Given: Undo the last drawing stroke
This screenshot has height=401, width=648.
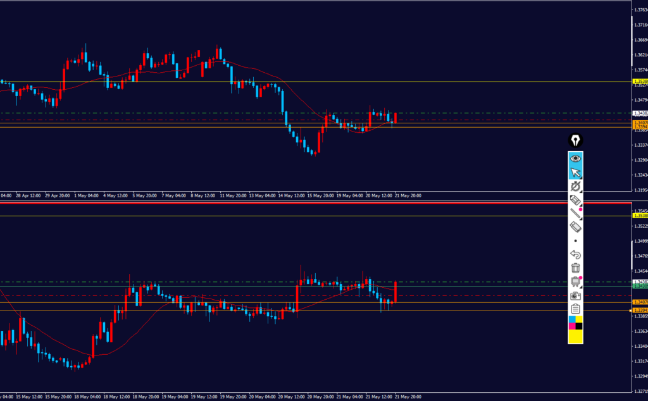Looking at the screenshot, I should tap(575, 254).
